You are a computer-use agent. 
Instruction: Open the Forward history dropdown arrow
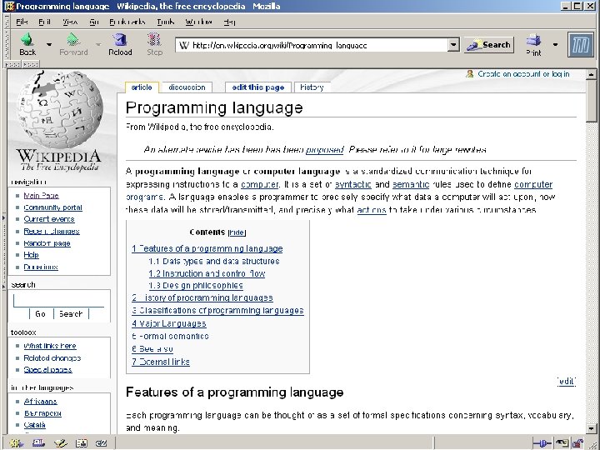pos(98,45)
